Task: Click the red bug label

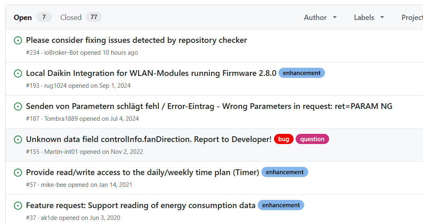Action: coord(283,139)
